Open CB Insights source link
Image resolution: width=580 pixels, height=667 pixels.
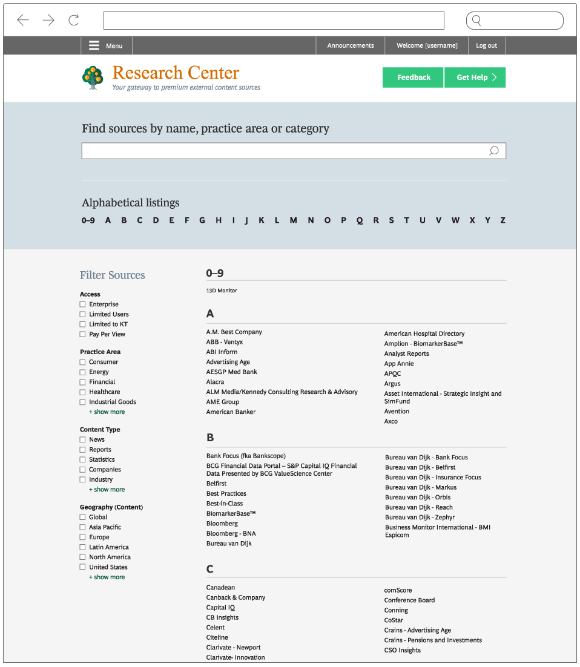pyautogui.click(x=222, y=617)
